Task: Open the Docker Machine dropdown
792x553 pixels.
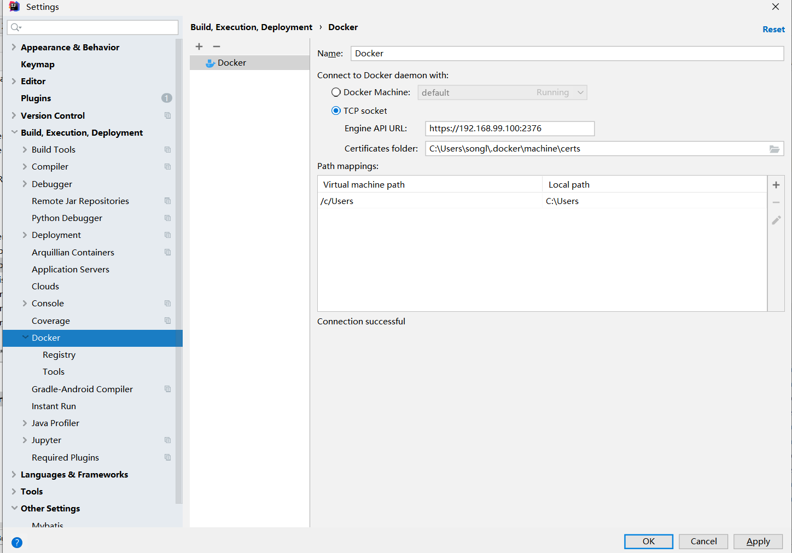Action: point(502,92)
